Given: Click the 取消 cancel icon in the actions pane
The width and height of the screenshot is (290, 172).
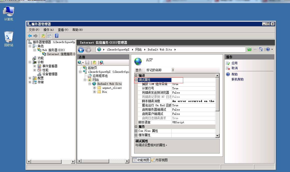Looking at the screenshot, I should pos(228,68).
